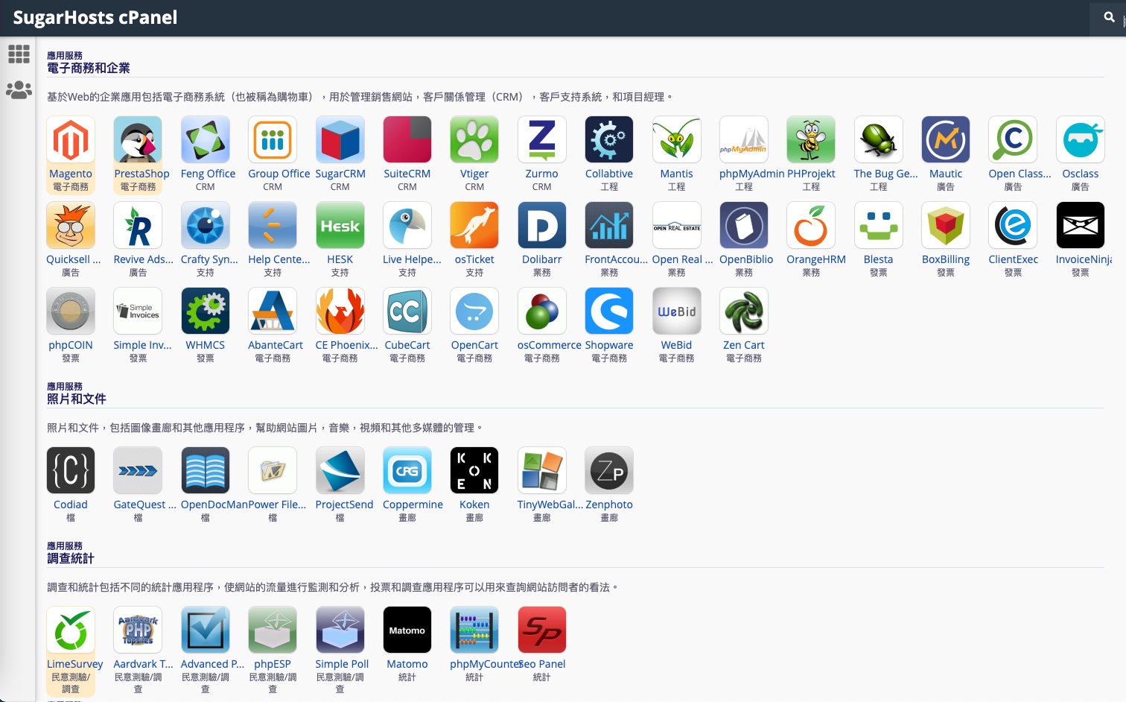Click the SuiteCRM icon
The height and width of the screenshot is (702, 1126).
pos(407,139)
